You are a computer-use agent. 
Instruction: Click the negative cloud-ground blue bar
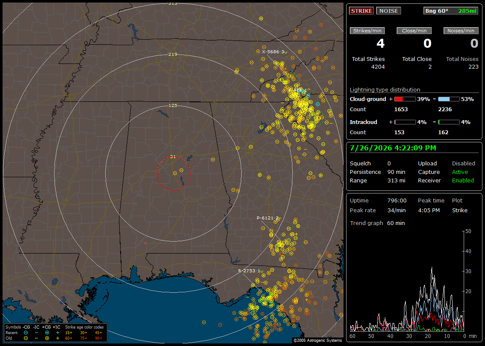[448, 99]
